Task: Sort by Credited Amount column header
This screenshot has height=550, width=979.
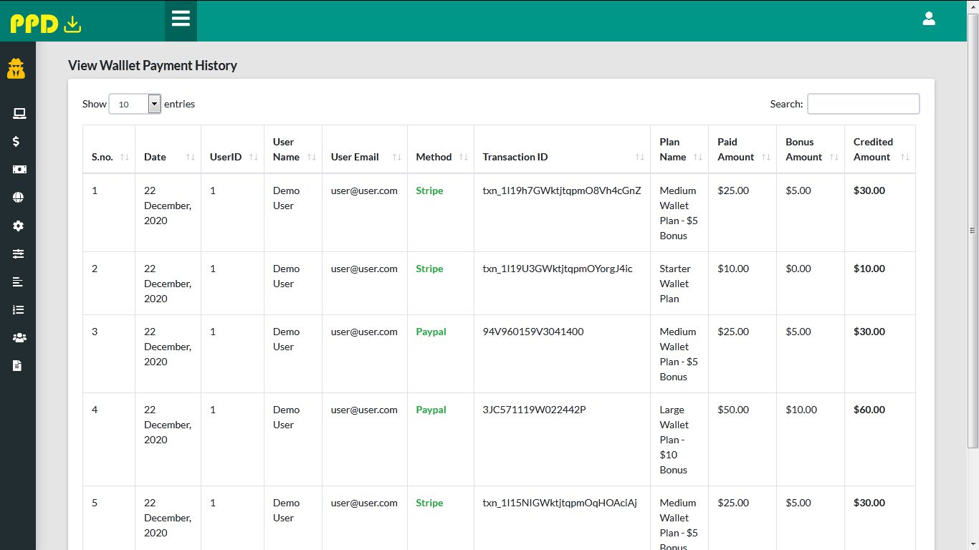Action: [x=879, y=150]
